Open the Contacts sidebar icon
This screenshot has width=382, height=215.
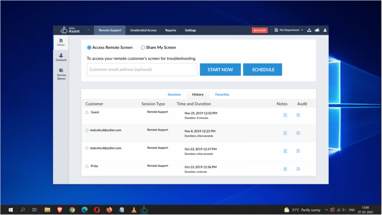[x=61, y=57]
